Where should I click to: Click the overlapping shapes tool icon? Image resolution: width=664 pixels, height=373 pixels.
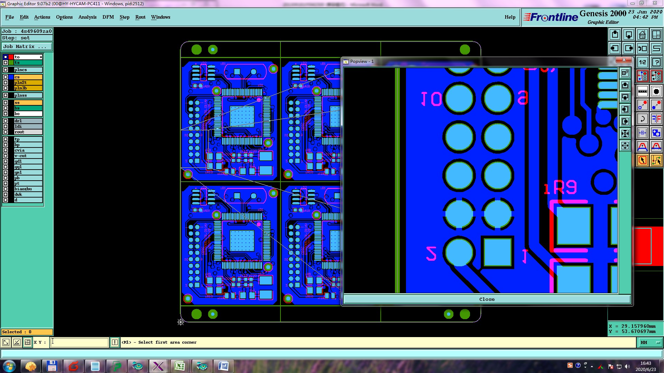pos(656,133)
